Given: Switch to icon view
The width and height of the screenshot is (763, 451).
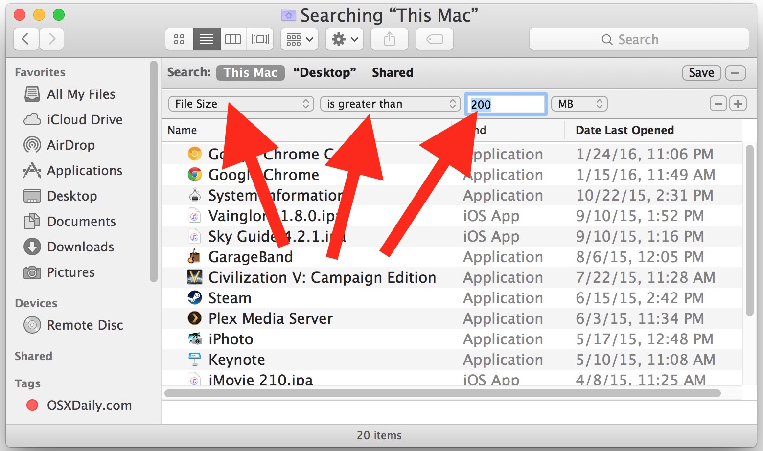Looking at the screenshot, I should click(179, 39).
